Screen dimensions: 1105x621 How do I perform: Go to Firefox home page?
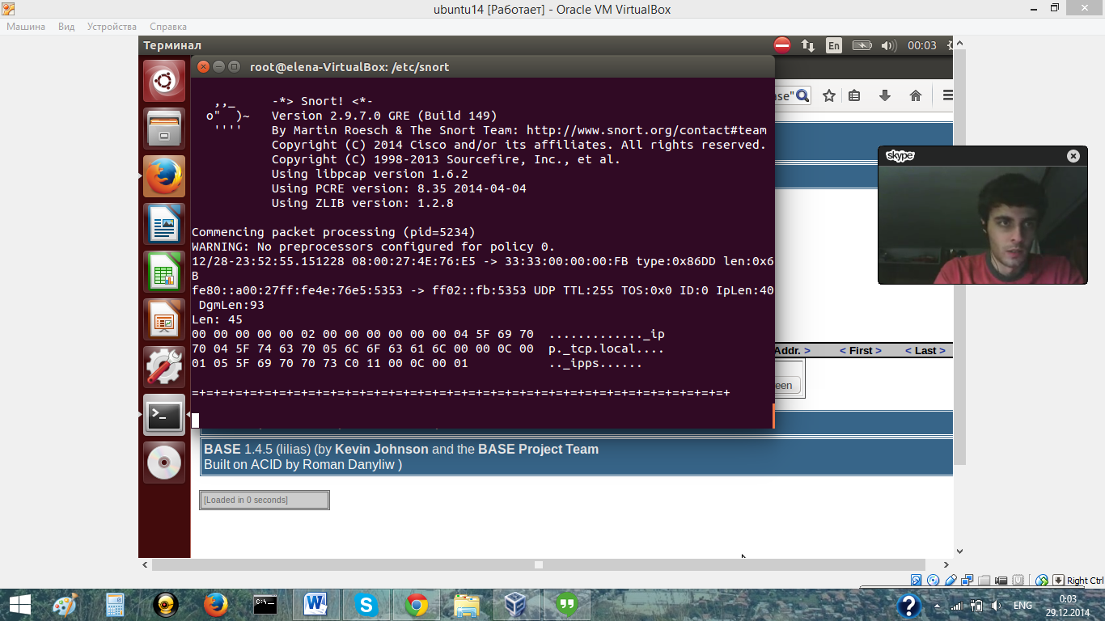[916, 95]
